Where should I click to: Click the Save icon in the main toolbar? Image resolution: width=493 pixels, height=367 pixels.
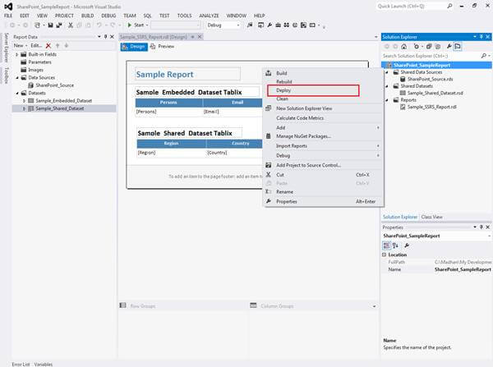50,25
